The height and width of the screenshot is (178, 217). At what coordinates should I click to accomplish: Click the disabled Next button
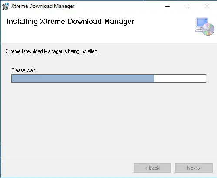pos(194,168)
